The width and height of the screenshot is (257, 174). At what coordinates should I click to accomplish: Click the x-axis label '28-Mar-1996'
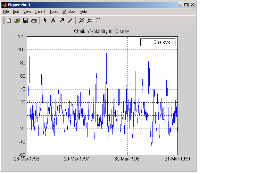coord(26,159)
